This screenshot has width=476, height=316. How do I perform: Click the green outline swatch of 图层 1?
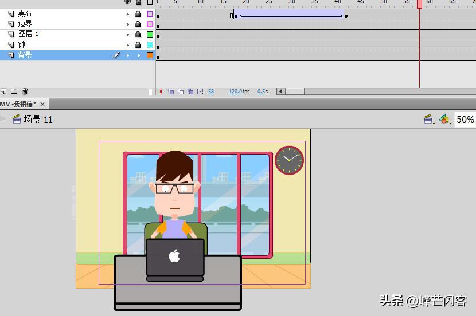point(150,34)
